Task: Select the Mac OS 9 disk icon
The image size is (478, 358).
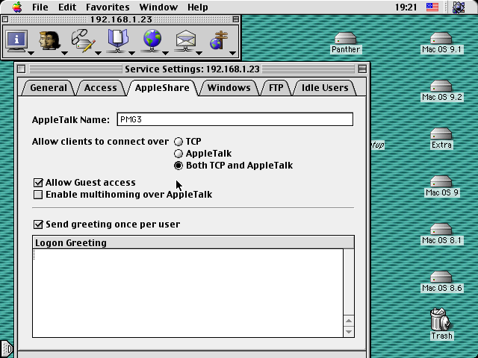Action: coord(441,182)
